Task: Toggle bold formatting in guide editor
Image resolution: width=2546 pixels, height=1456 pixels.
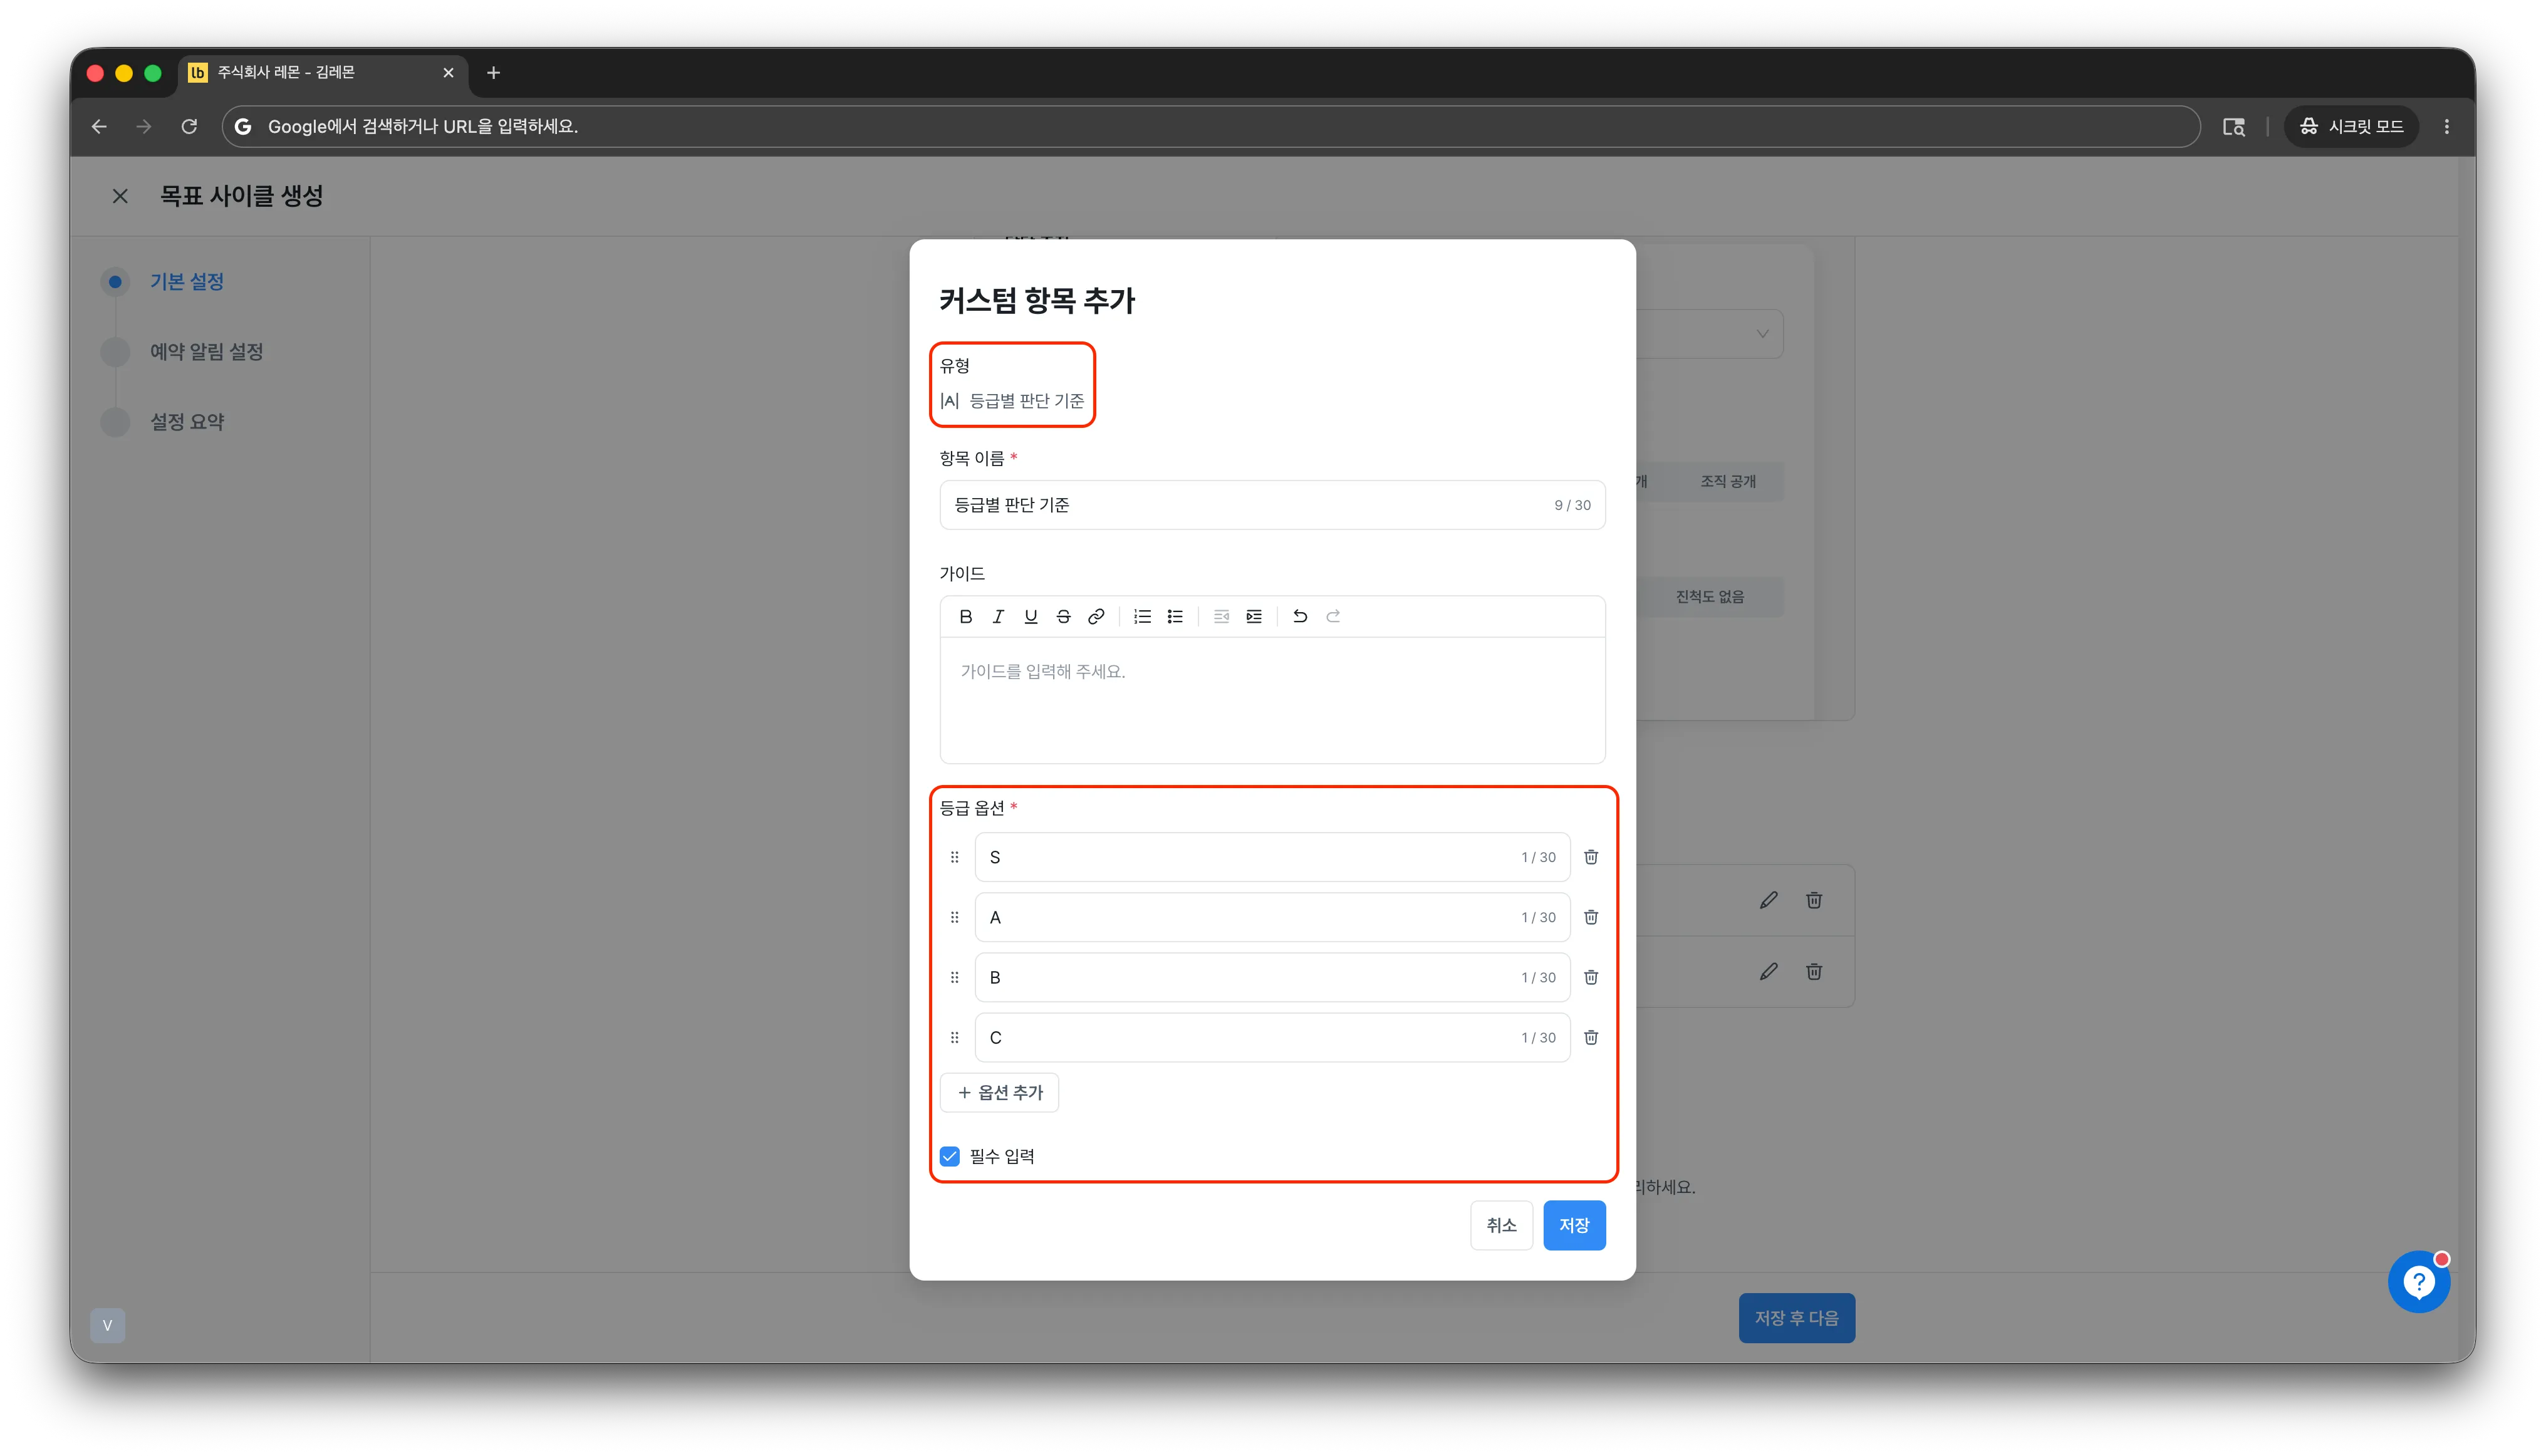Action: pos(965,616)
